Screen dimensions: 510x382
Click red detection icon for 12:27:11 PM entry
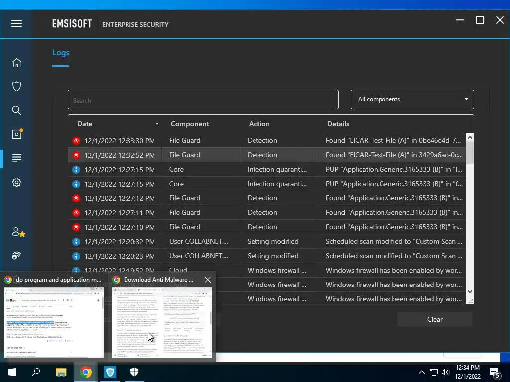coord(76,213)
